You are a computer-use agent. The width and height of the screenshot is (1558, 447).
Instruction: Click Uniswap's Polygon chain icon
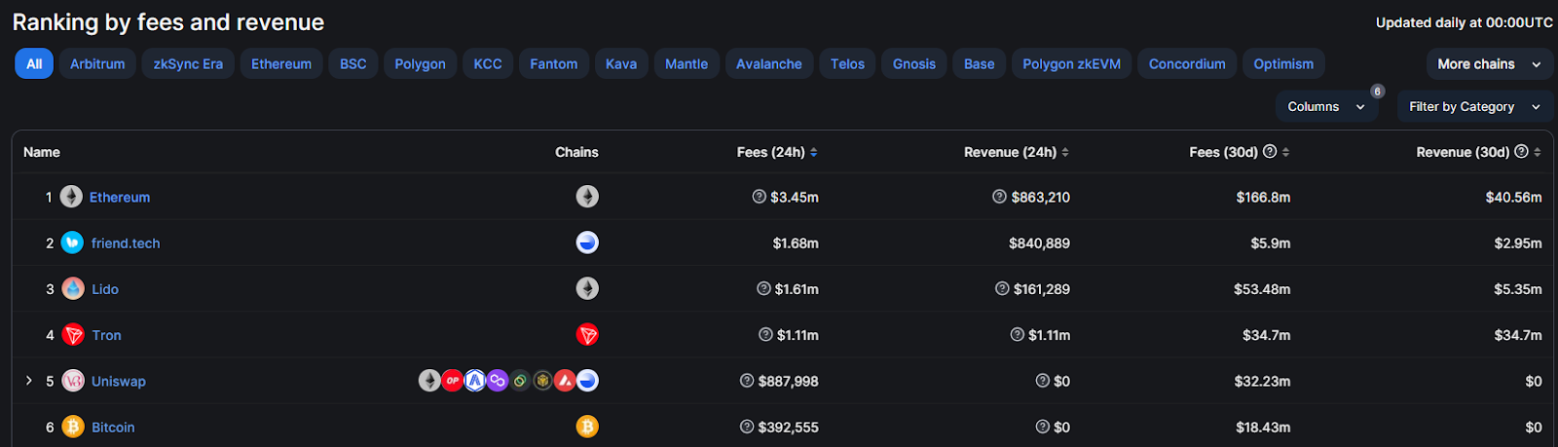click(x=498, y=381)
